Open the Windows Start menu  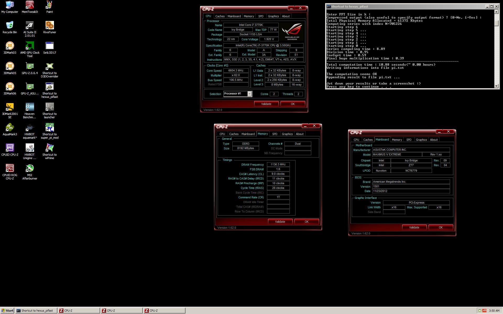pyautogui.click(x=7, y=311)
